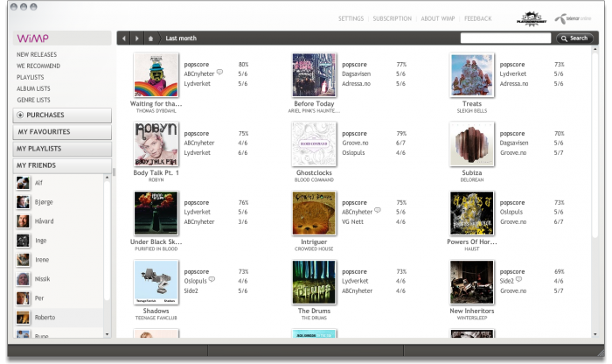Go to home via house icon
Image resolution: width=612 pixels, height=364 pixels.
tap(150, 38)
